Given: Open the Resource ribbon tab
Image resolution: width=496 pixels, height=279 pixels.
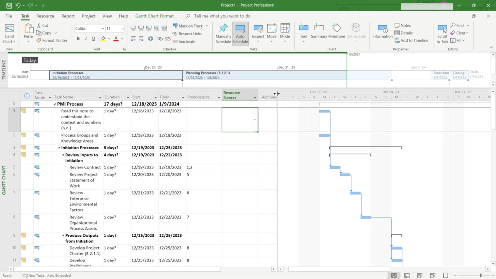Looking at the screenshot, I should (x=45, y=16).
